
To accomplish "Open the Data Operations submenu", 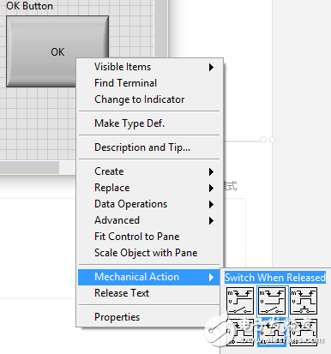I will (149, 204).
